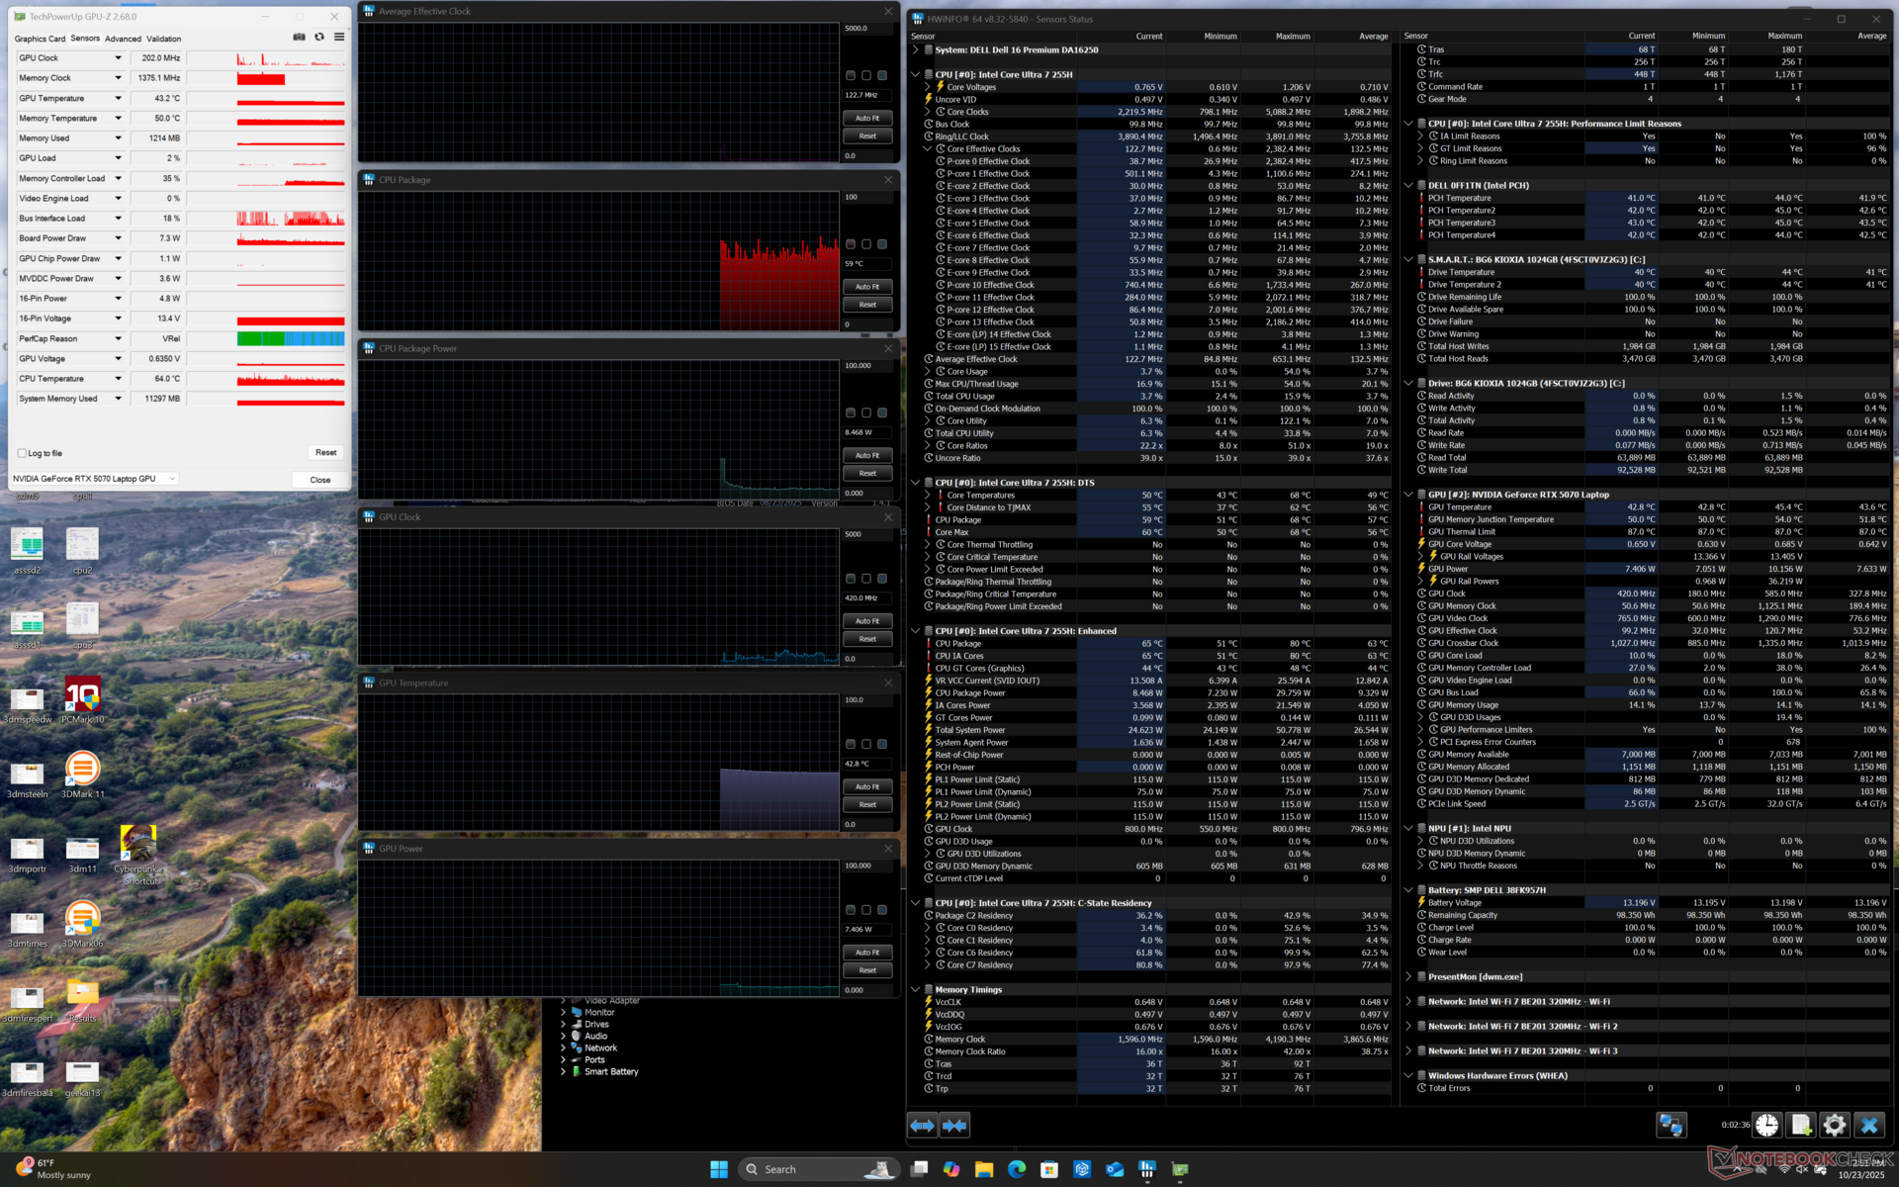This screenshot has height=1187, width=1899.
Task: Expand the Network tree item
Action: click(x=564, y=1048)
